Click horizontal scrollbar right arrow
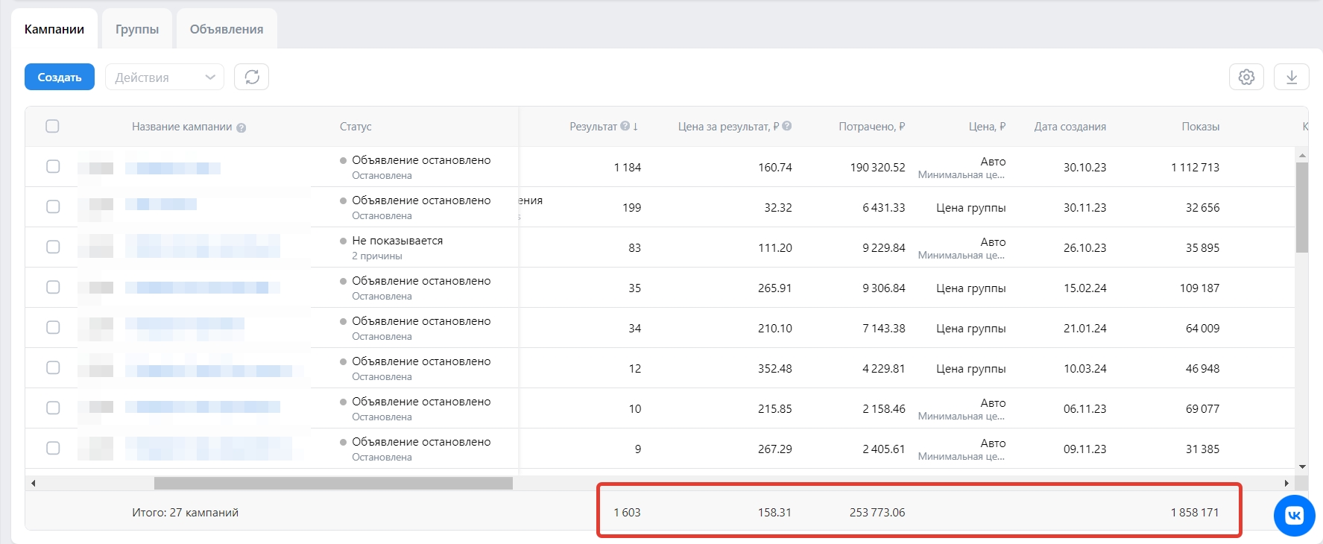 point(1286,483)
